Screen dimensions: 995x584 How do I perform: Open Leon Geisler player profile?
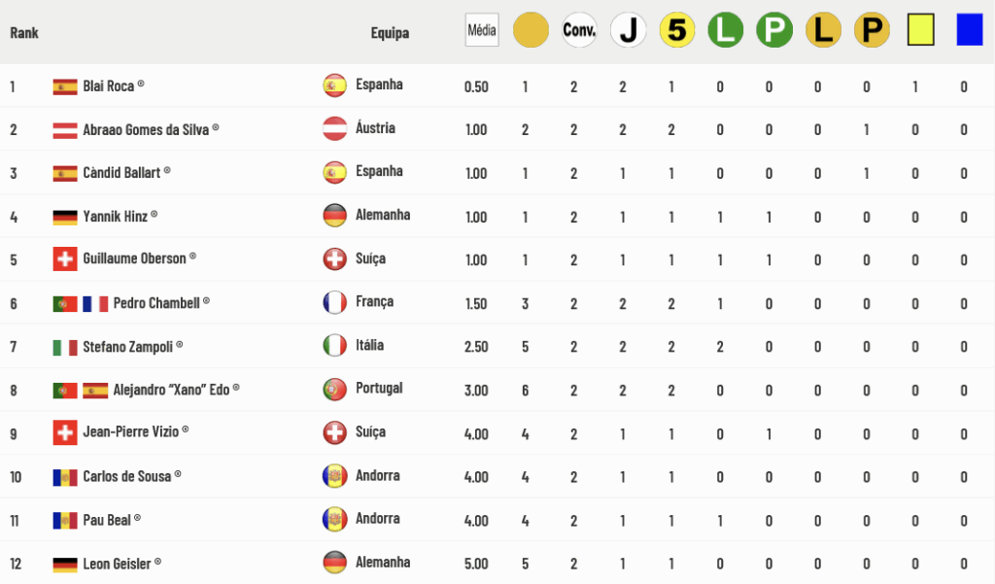(117, 563)
